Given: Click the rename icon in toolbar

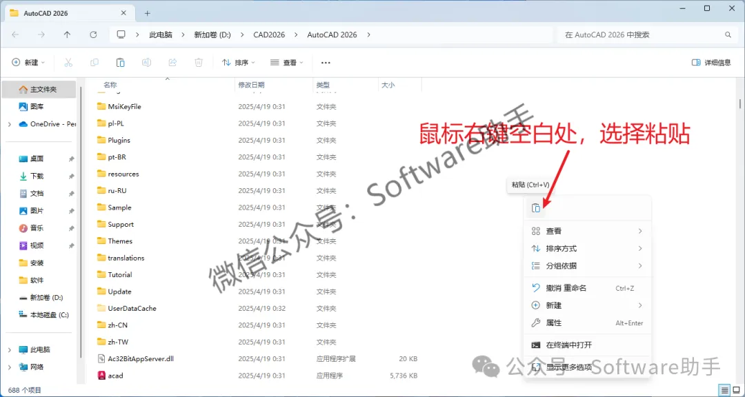Looking at the screenshot, I should point(146,62).
